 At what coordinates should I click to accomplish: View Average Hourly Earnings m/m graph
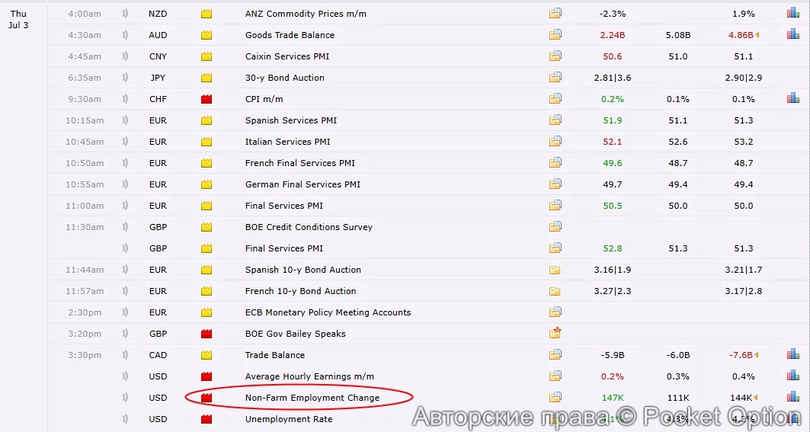pos(792,376)
